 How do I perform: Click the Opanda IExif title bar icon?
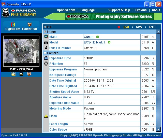coord(3,4)
